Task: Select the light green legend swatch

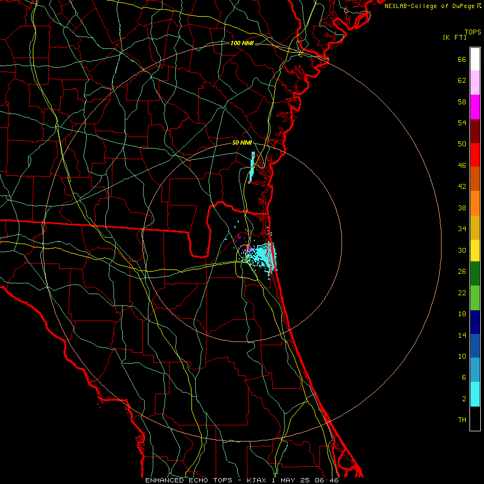Action: (475, 298)
